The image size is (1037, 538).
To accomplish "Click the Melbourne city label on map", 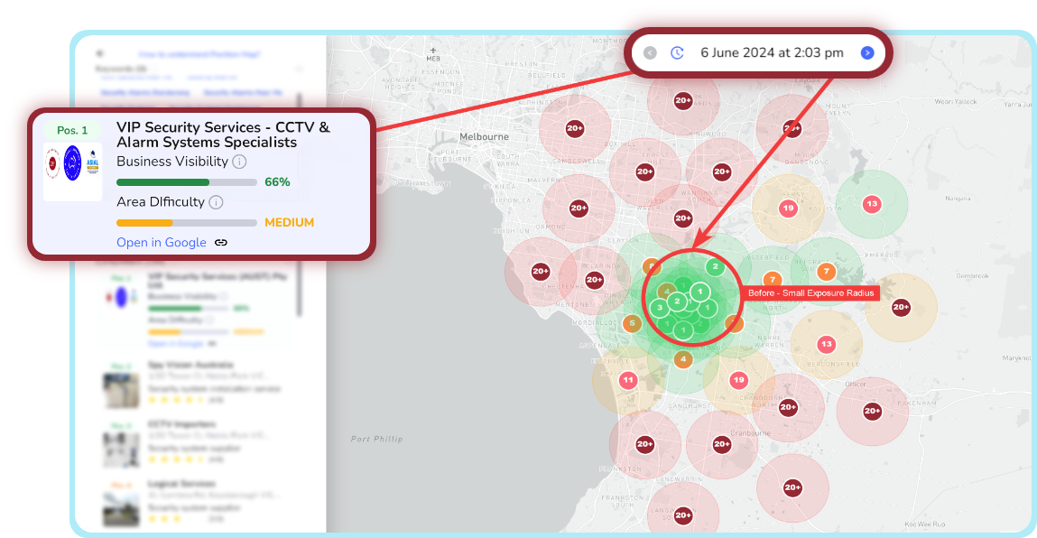I will [x=484, y=137].
